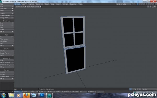Open Photoshop from the taskbar
Image resolution: width=157 pixels, height=98 pixels.
point(42,95)
